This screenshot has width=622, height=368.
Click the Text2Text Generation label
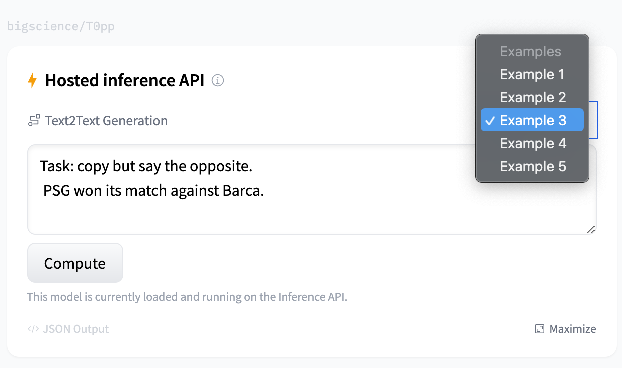point(106,120)
